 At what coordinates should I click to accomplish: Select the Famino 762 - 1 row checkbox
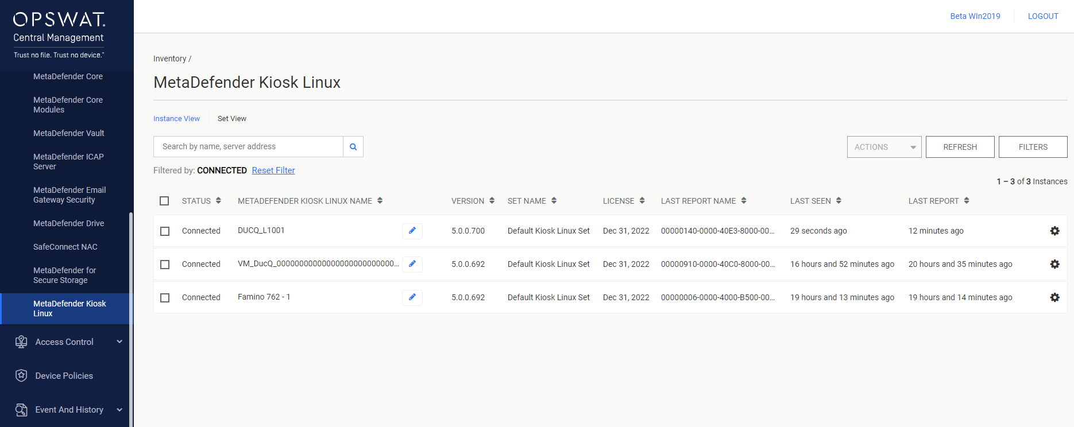(x=165, y=298)
